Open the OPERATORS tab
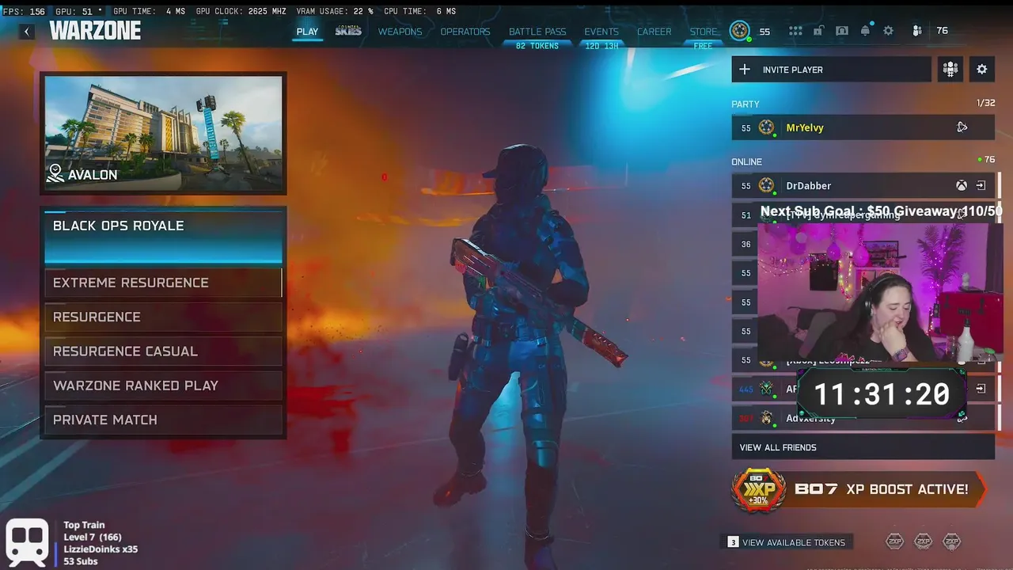Screen dimensions: 1013x570 [x=465, y=32]
